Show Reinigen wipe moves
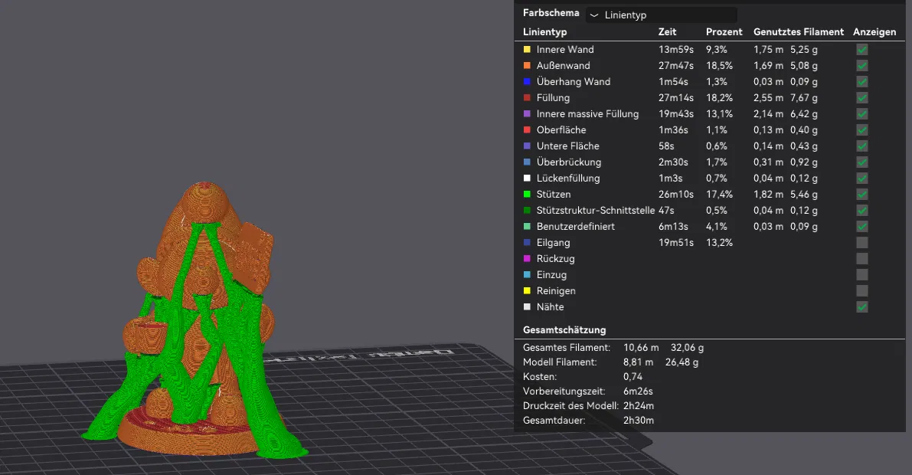The width and height of the screenshot is (912, 475). click(x=862, y=291)
